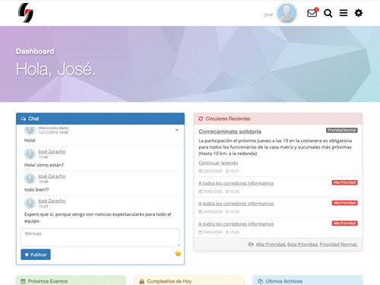Click the Dashboard heading

tap(35, 52)
